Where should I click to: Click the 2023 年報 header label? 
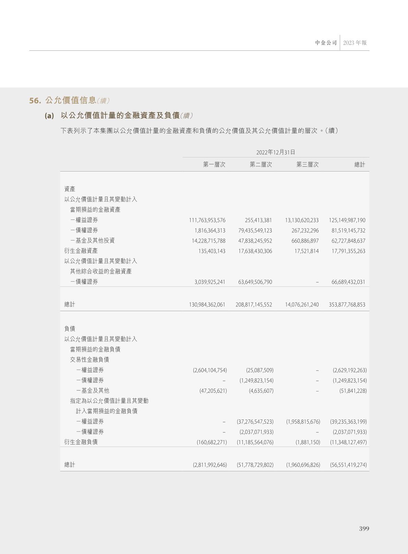[x=355, y=43]
